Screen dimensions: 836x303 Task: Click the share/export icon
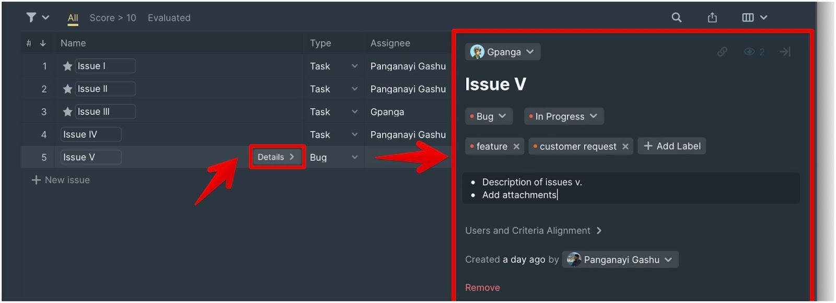pos(712,17)
